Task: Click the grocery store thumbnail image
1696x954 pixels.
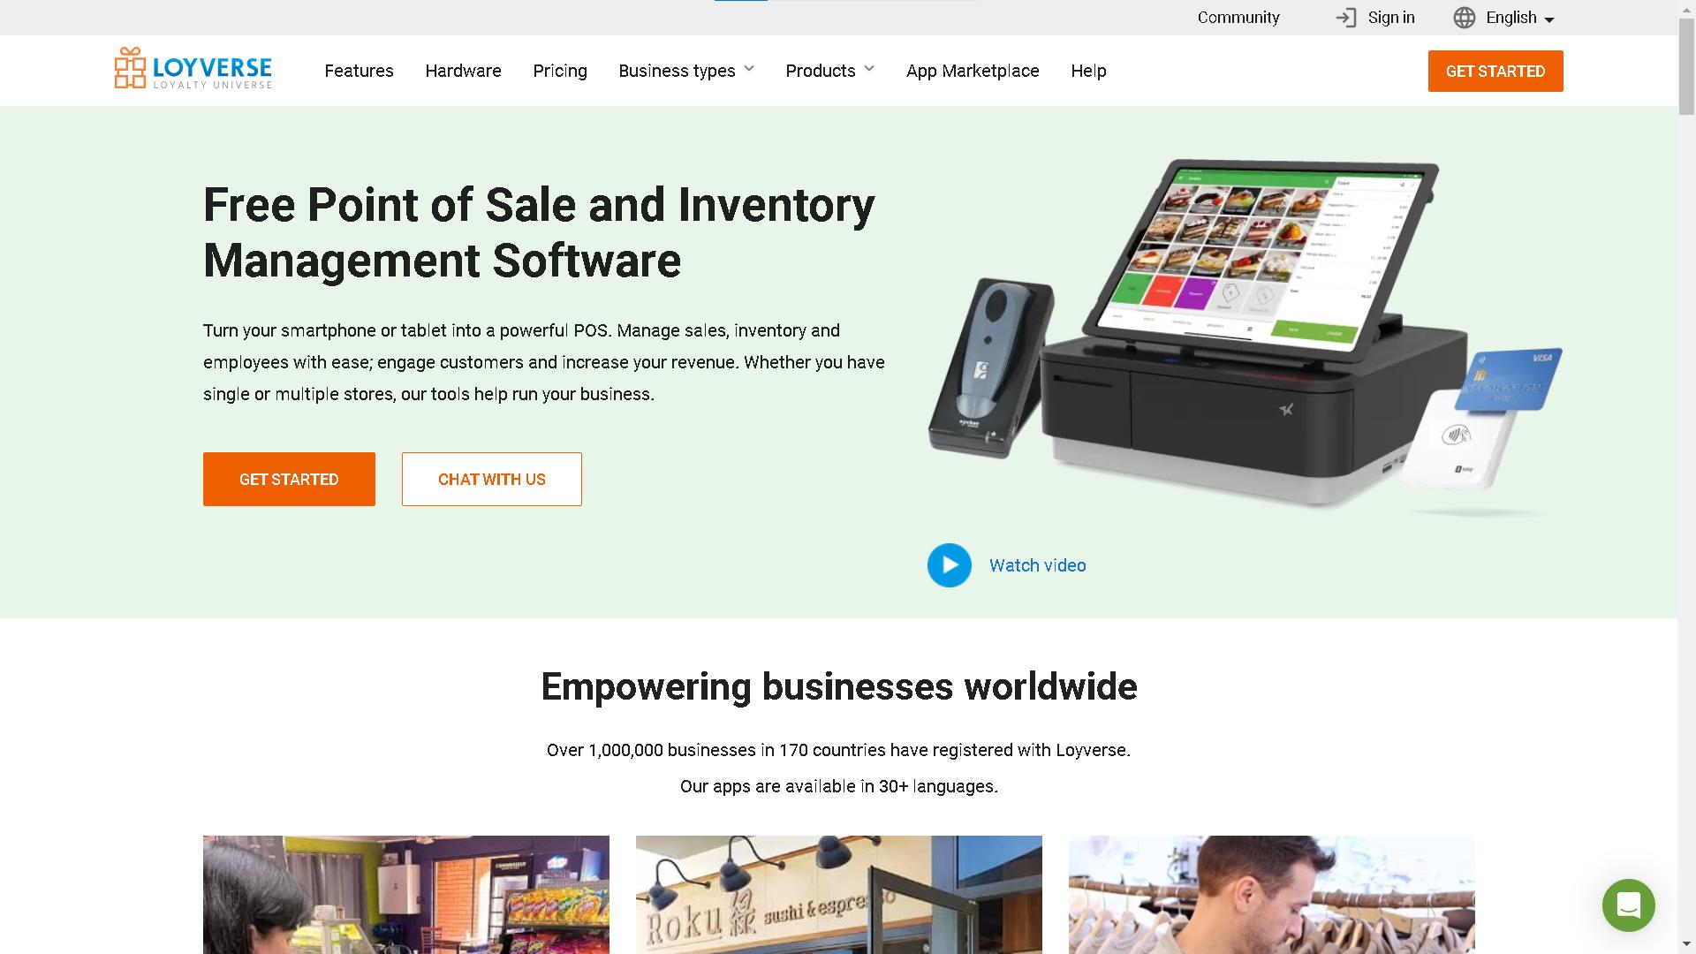Action: coord(405,895)
